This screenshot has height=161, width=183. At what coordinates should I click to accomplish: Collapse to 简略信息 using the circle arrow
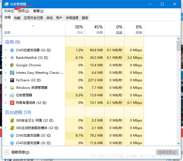pyautogui.click(x=7, y=152)
